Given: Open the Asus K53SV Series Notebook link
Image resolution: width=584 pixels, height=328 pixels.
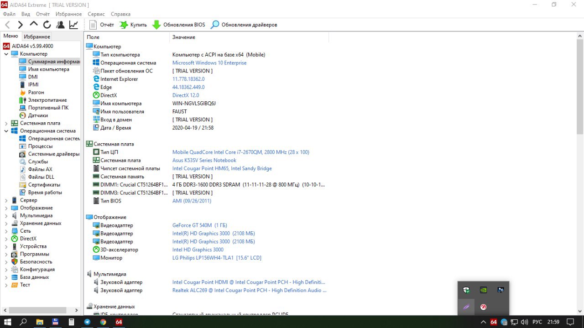Looking at the screenshot, I should click(x=204, y=161).
